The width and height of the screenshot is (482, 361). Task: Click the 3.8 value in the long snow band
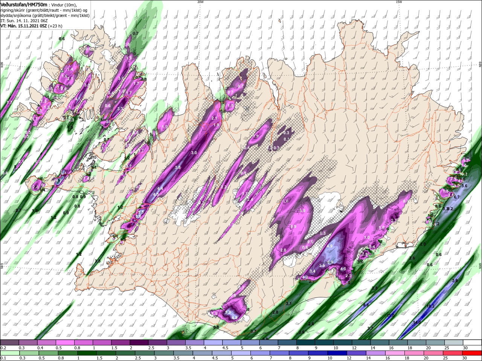click(x=178, y=167)
